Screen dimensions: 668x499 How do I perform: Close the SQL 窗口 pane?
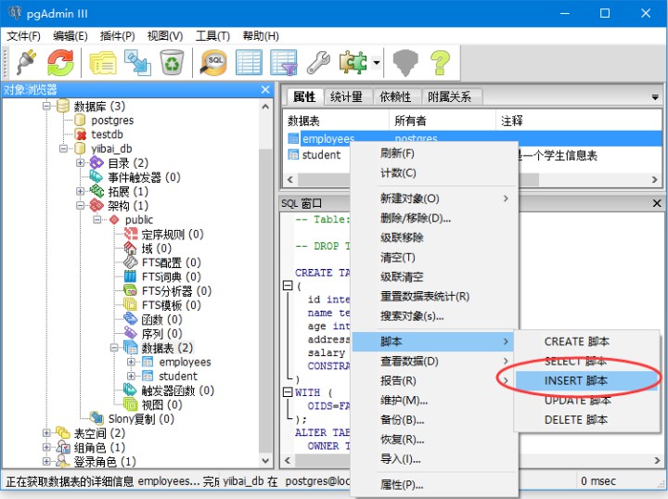[x=657, y=203]
